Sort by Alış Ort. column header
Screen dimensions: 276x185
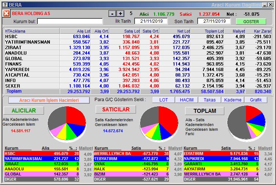click(x=100, y=31)
